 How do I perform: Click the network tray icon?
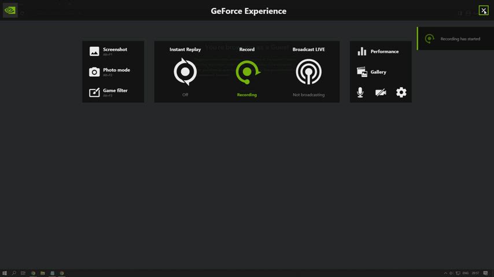coord(458,273)
